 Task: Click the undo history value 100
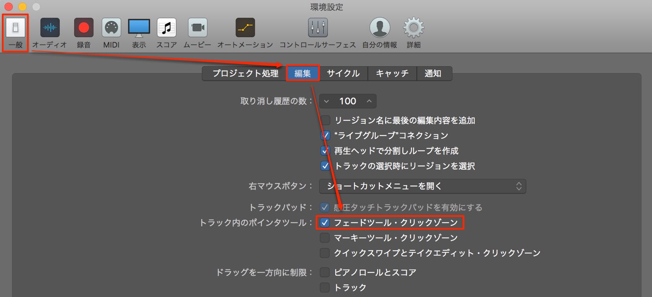coord(348,101)
